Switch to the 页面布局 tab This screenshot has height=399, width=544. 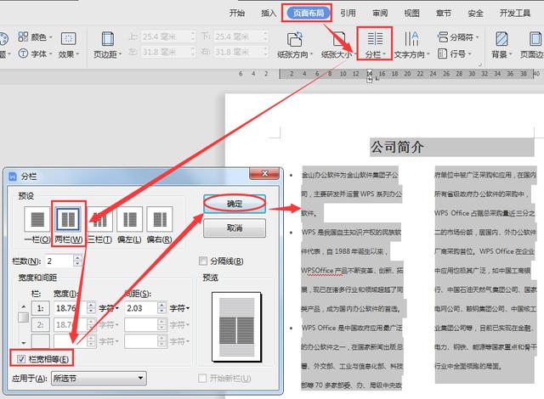click(x=308, y=14)
